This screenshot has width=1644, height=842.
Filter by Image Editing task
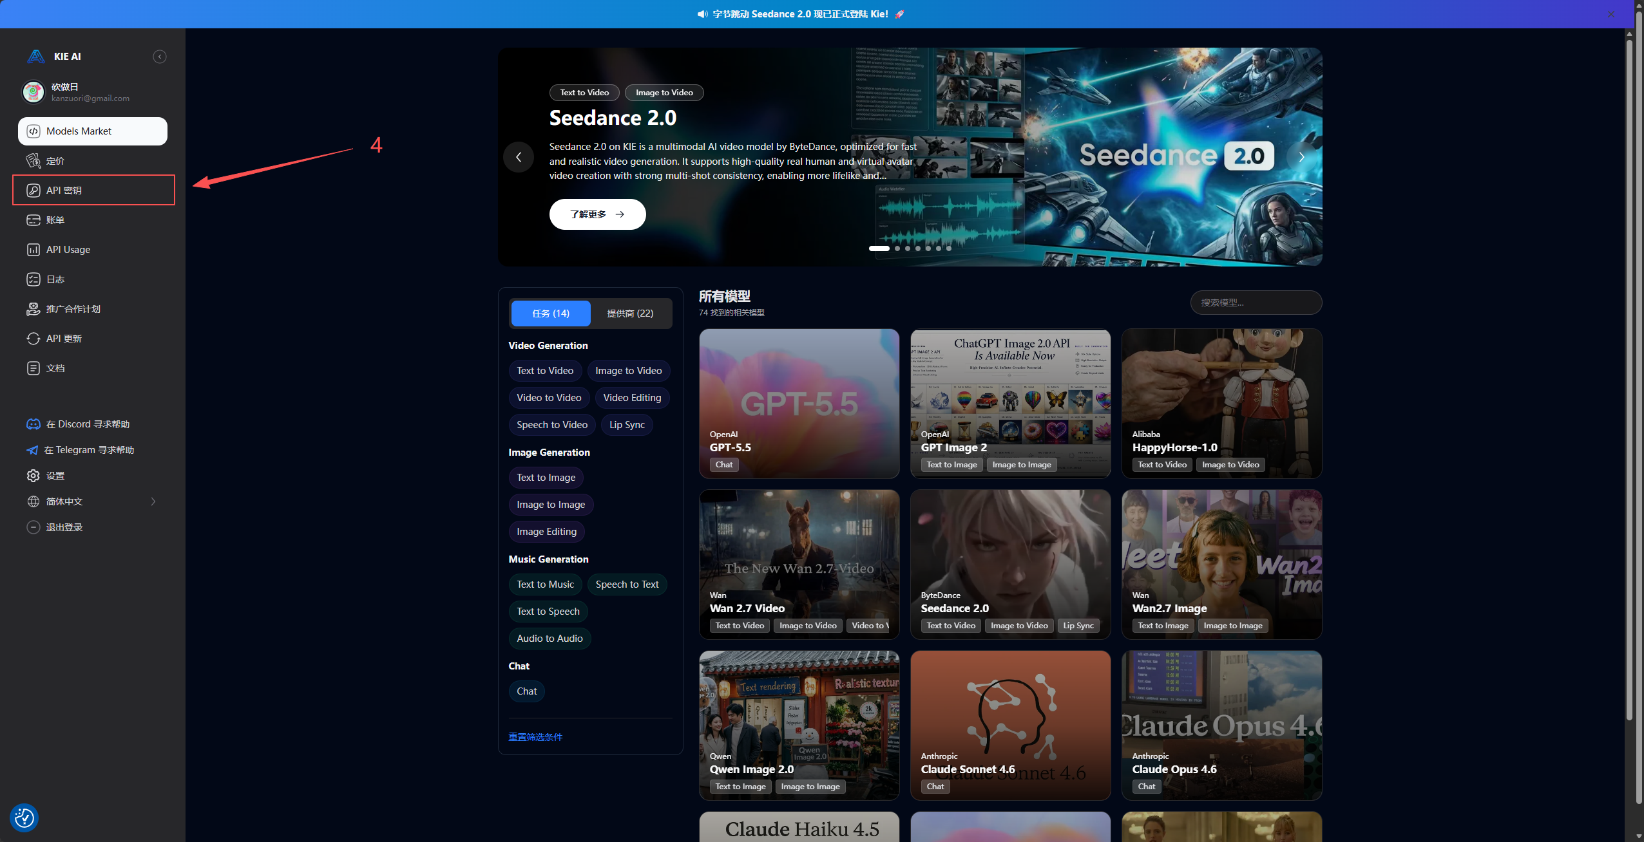(546, 532)
